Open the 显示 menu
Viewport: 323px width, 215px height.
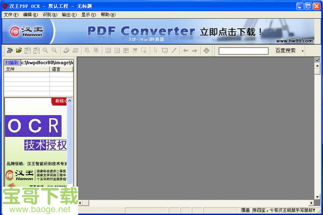pos(89,15)
